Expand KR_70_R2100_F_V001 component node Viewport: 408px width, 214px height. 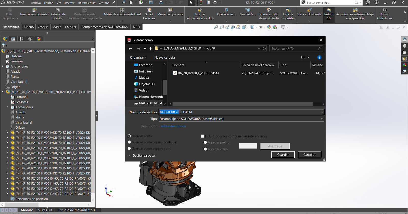7,132
